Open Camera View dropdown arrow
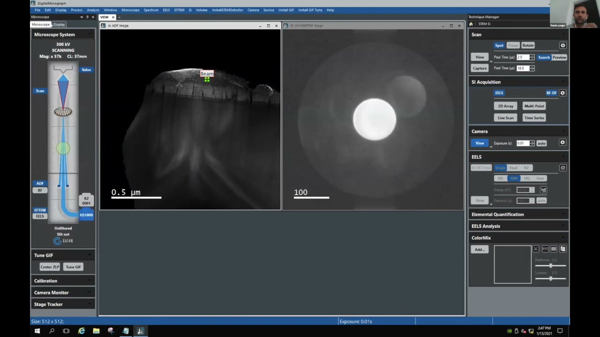600x337 pixels. (x=491, y=147)
